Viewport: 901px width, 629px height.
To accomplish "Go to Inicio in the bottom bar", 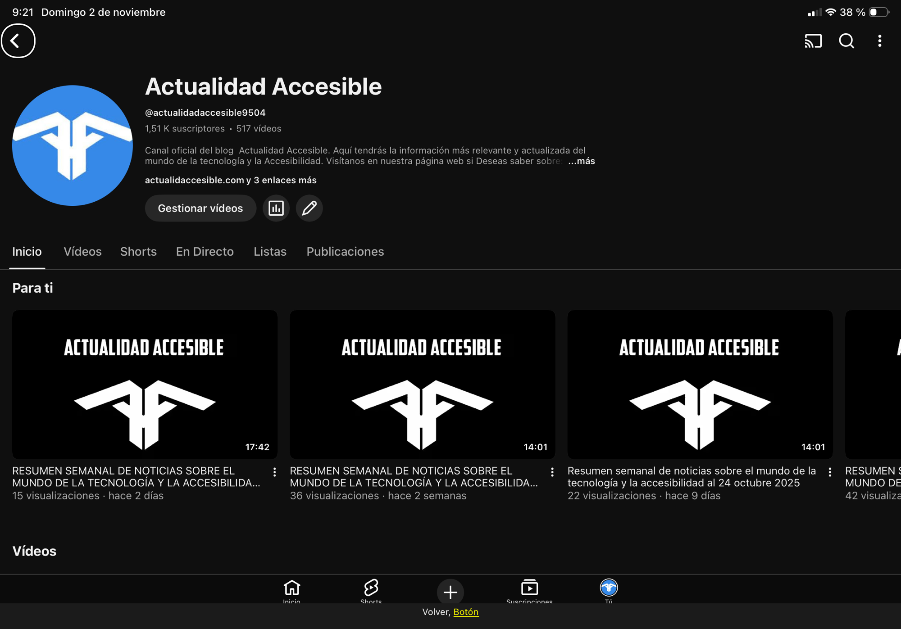I will pyautogui.click(x=291, y=592).
